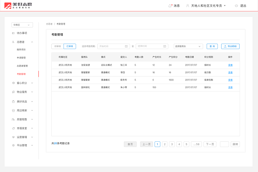The width and height of the screenshot is (258, 172).
Task: Click the 运营管理 sidebar icon
Action: (13, 137)
